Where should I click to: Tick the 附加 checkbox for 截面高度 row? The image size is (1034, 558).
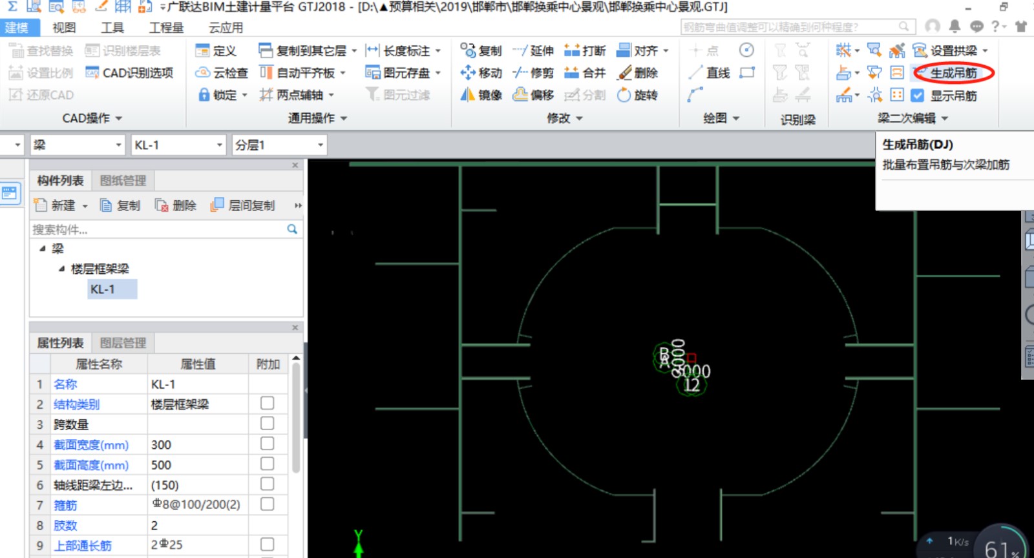click(x=267, y=464)
